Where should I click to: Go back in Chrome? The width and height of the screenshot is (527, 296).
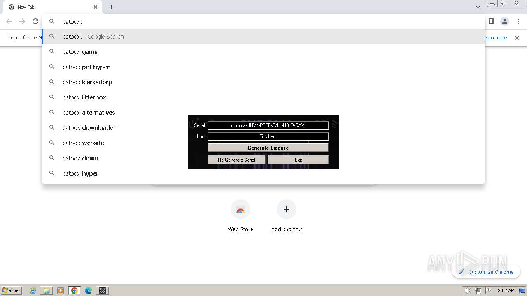click(x=9, y=21)
